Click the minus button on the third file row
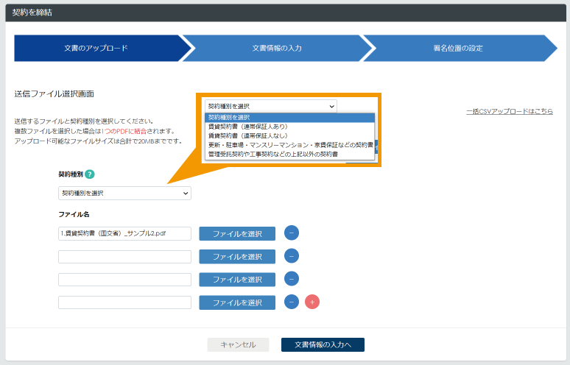The width and height of the screenshot is (570, 365). [292, 279]
